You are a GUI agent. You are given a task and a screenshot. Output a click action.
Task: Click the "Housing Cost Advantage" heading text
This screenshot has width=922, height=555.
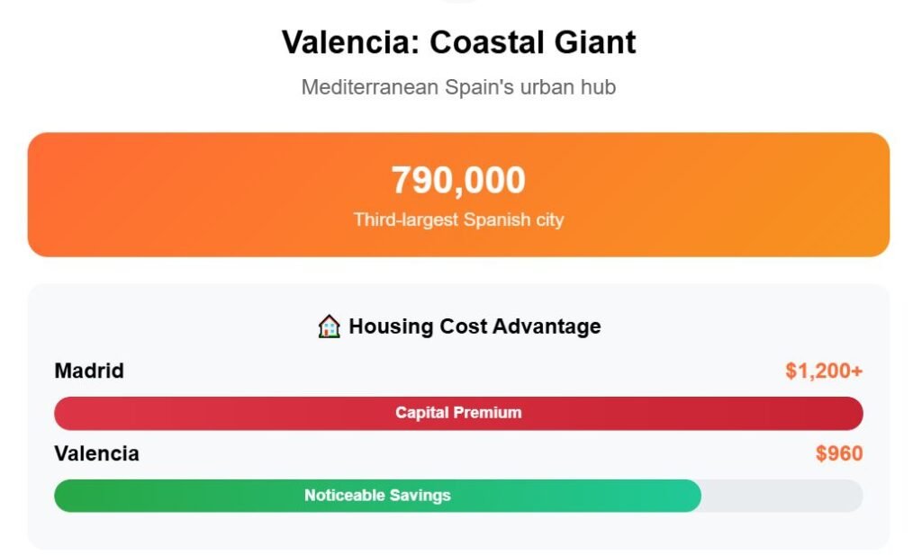point(475,327)
